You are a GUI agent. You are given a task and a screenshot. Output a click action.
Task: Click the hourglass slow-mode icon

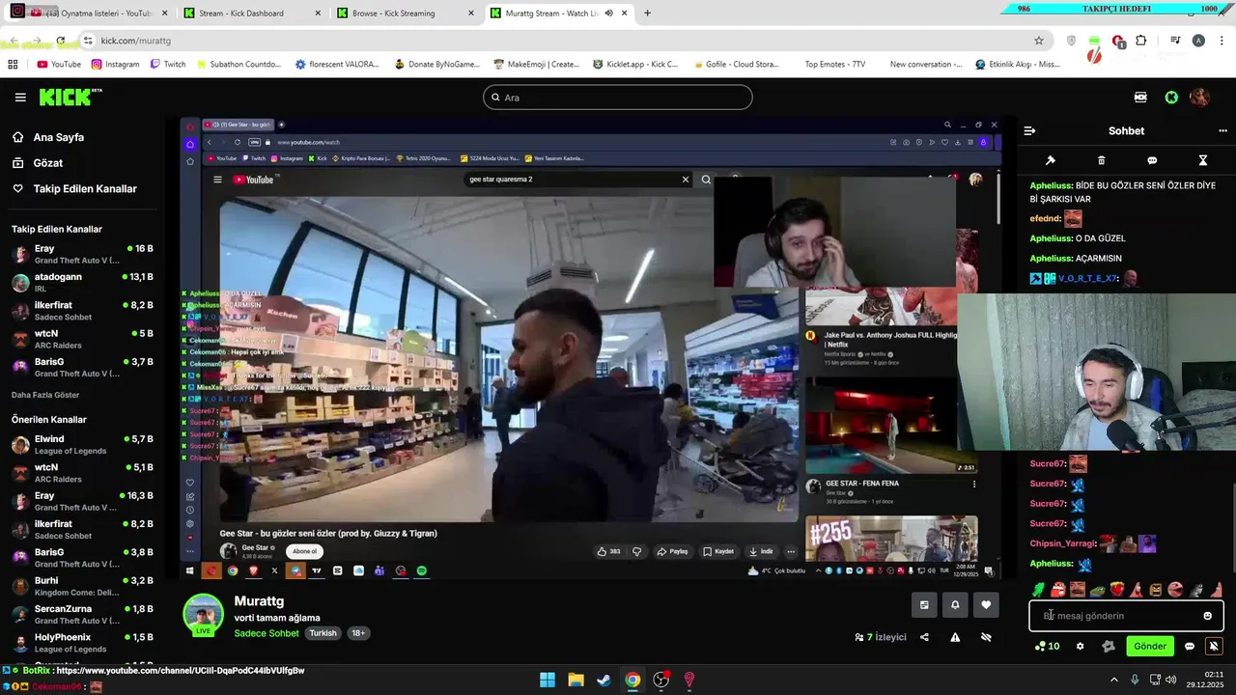coord(1203,160)
